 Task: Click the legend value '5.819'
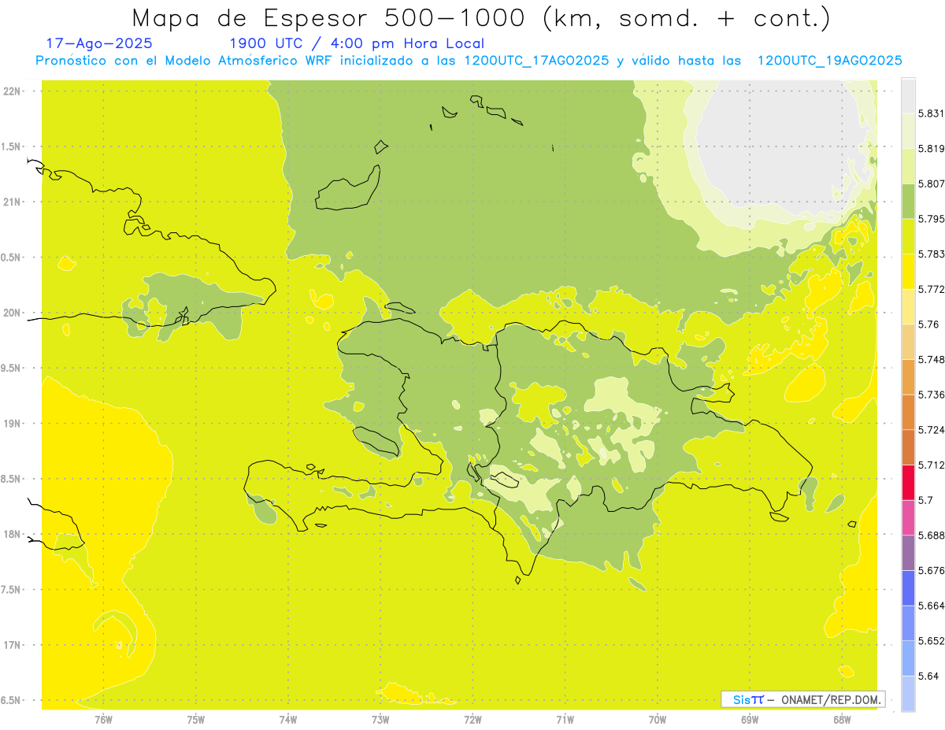click(x=931, y=148)
